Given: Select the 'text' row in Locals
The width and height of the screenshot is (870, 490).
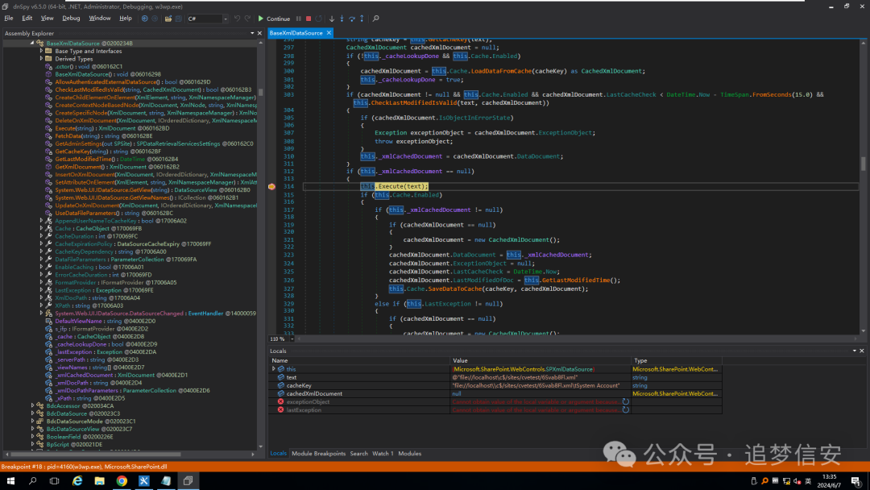Looking at the screenshot, I should 495,377.
